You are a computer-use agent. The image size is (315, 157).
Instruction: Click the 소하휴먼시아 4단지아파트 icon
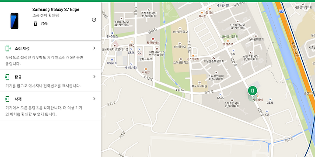click(x=149, y=10)
